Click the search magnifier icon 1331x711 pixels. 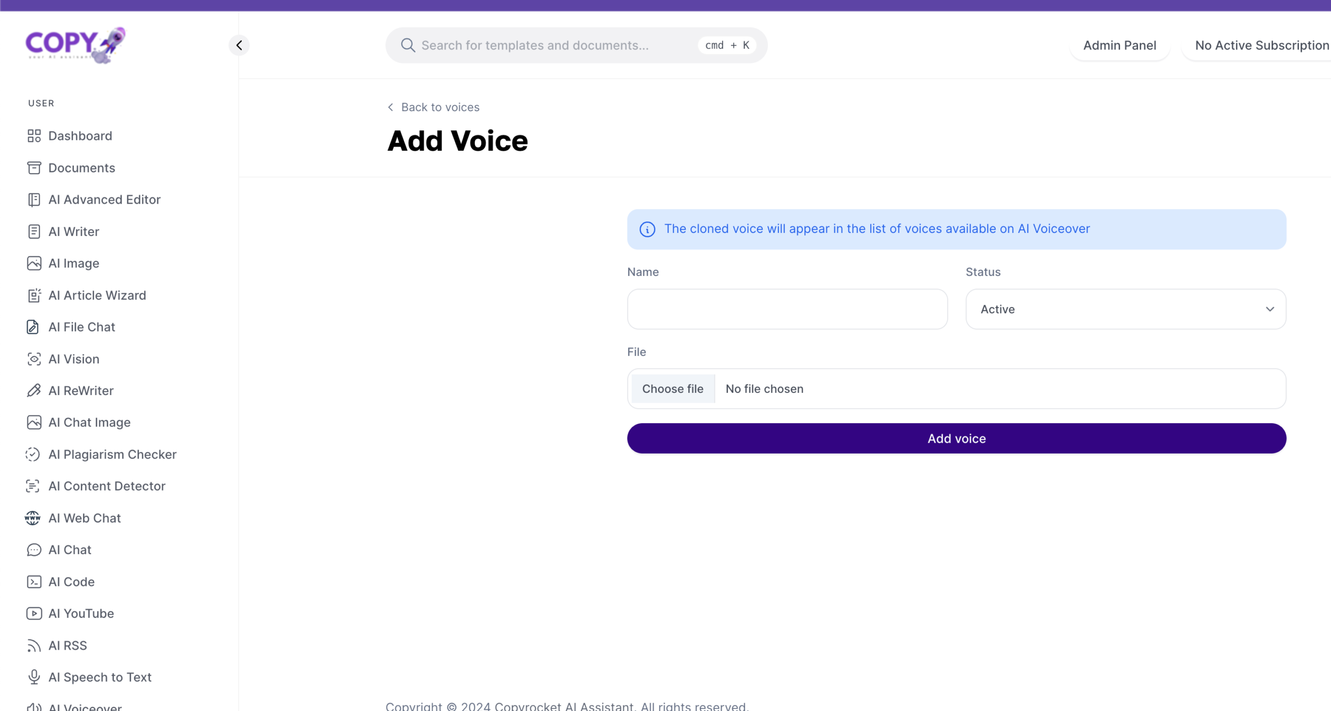tap(408, 45)
